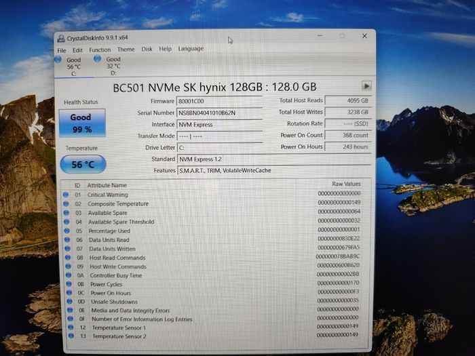Click the BC501 NVMe SK hynix 128GB title

pyautogui.click(x=214, y=87)
